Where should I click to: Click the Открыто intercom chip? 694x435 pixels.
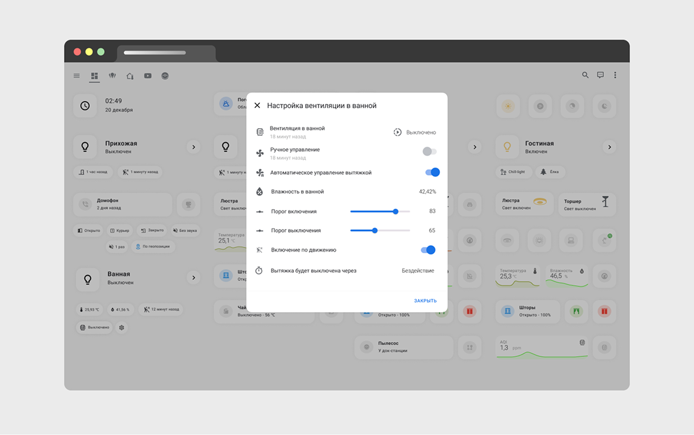[89, 230]
